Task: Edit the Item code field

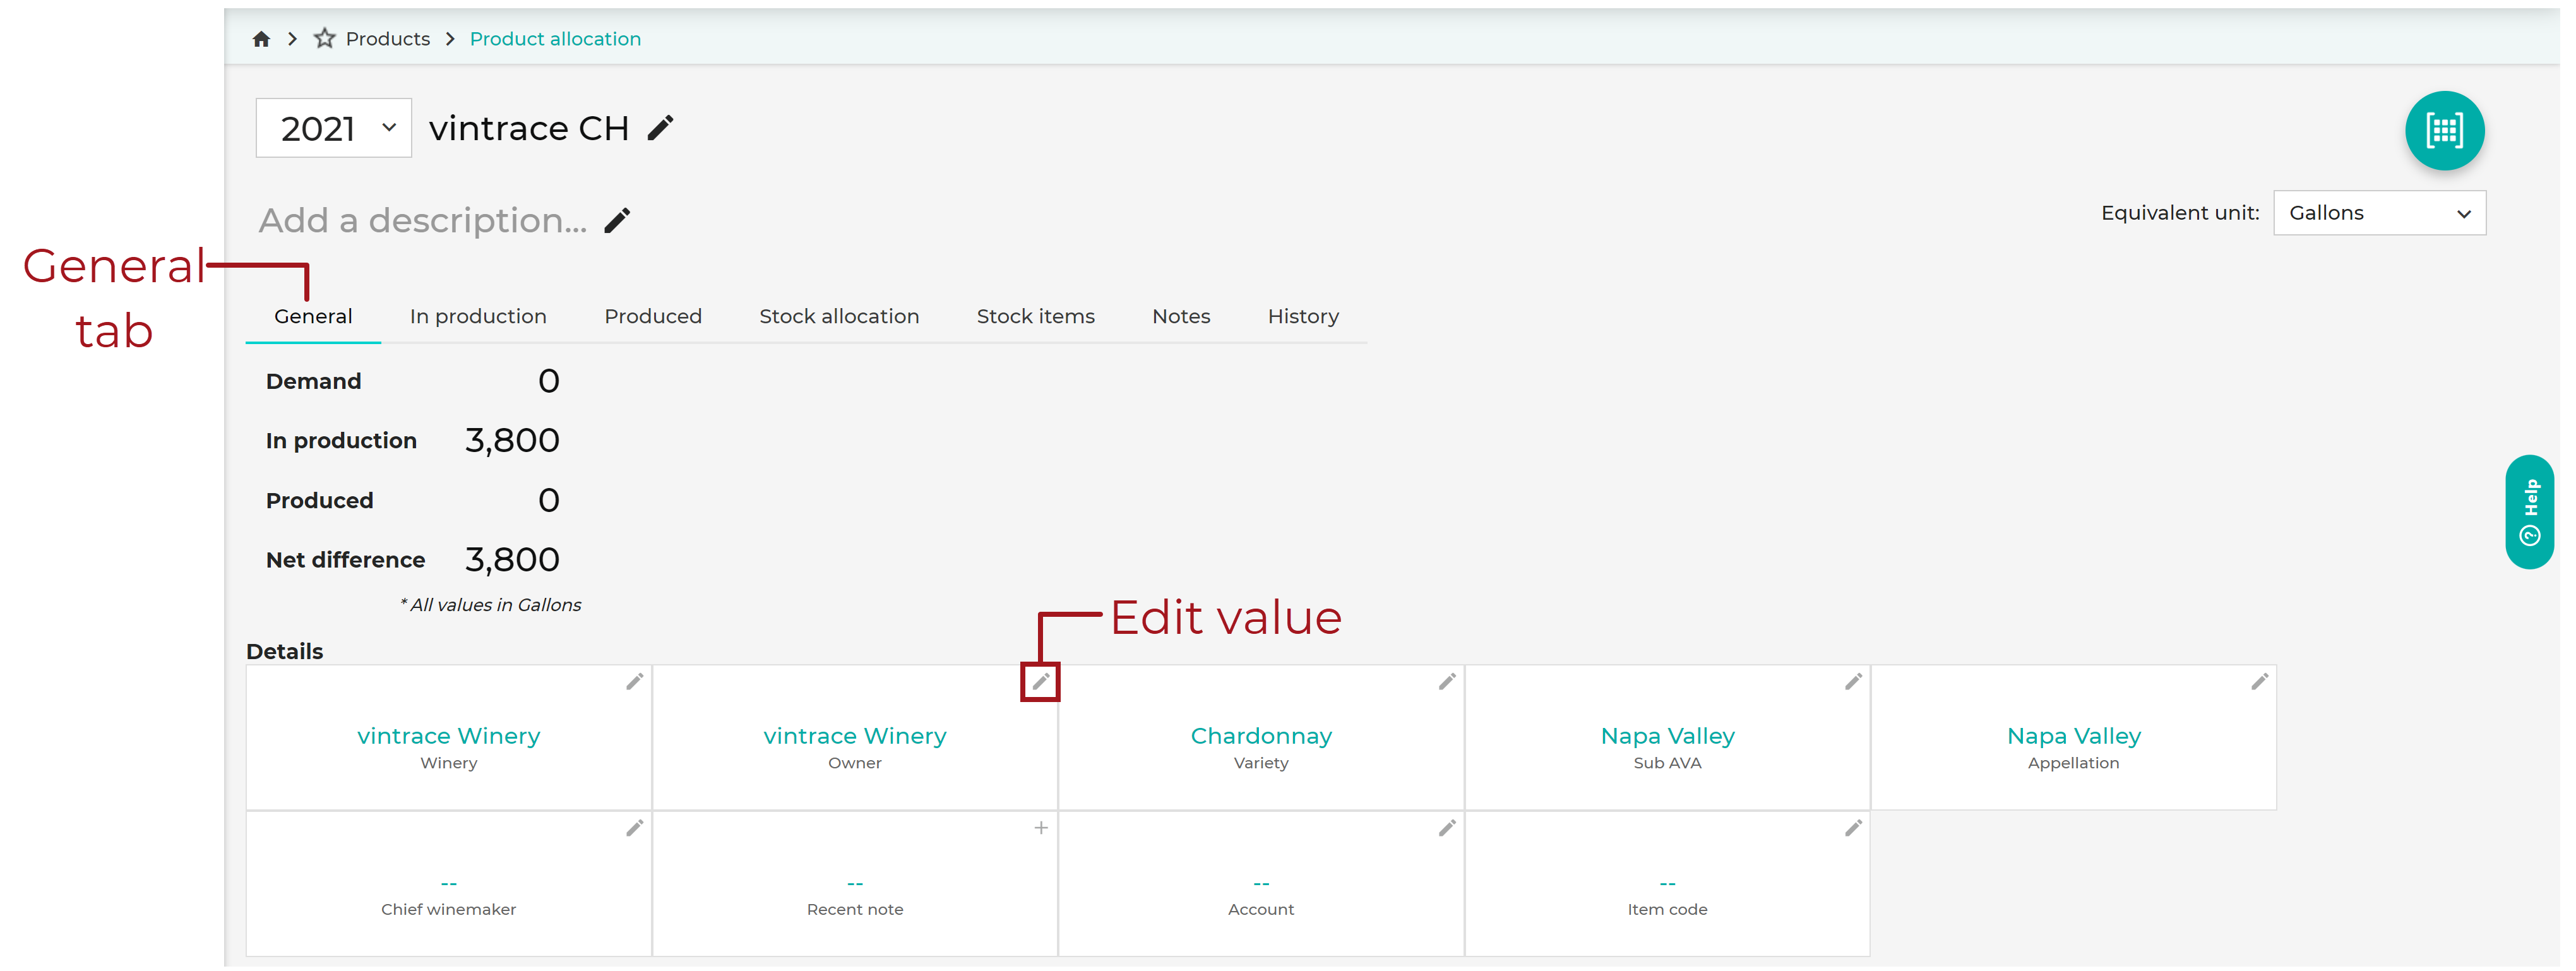Action: pos(1854,828)
